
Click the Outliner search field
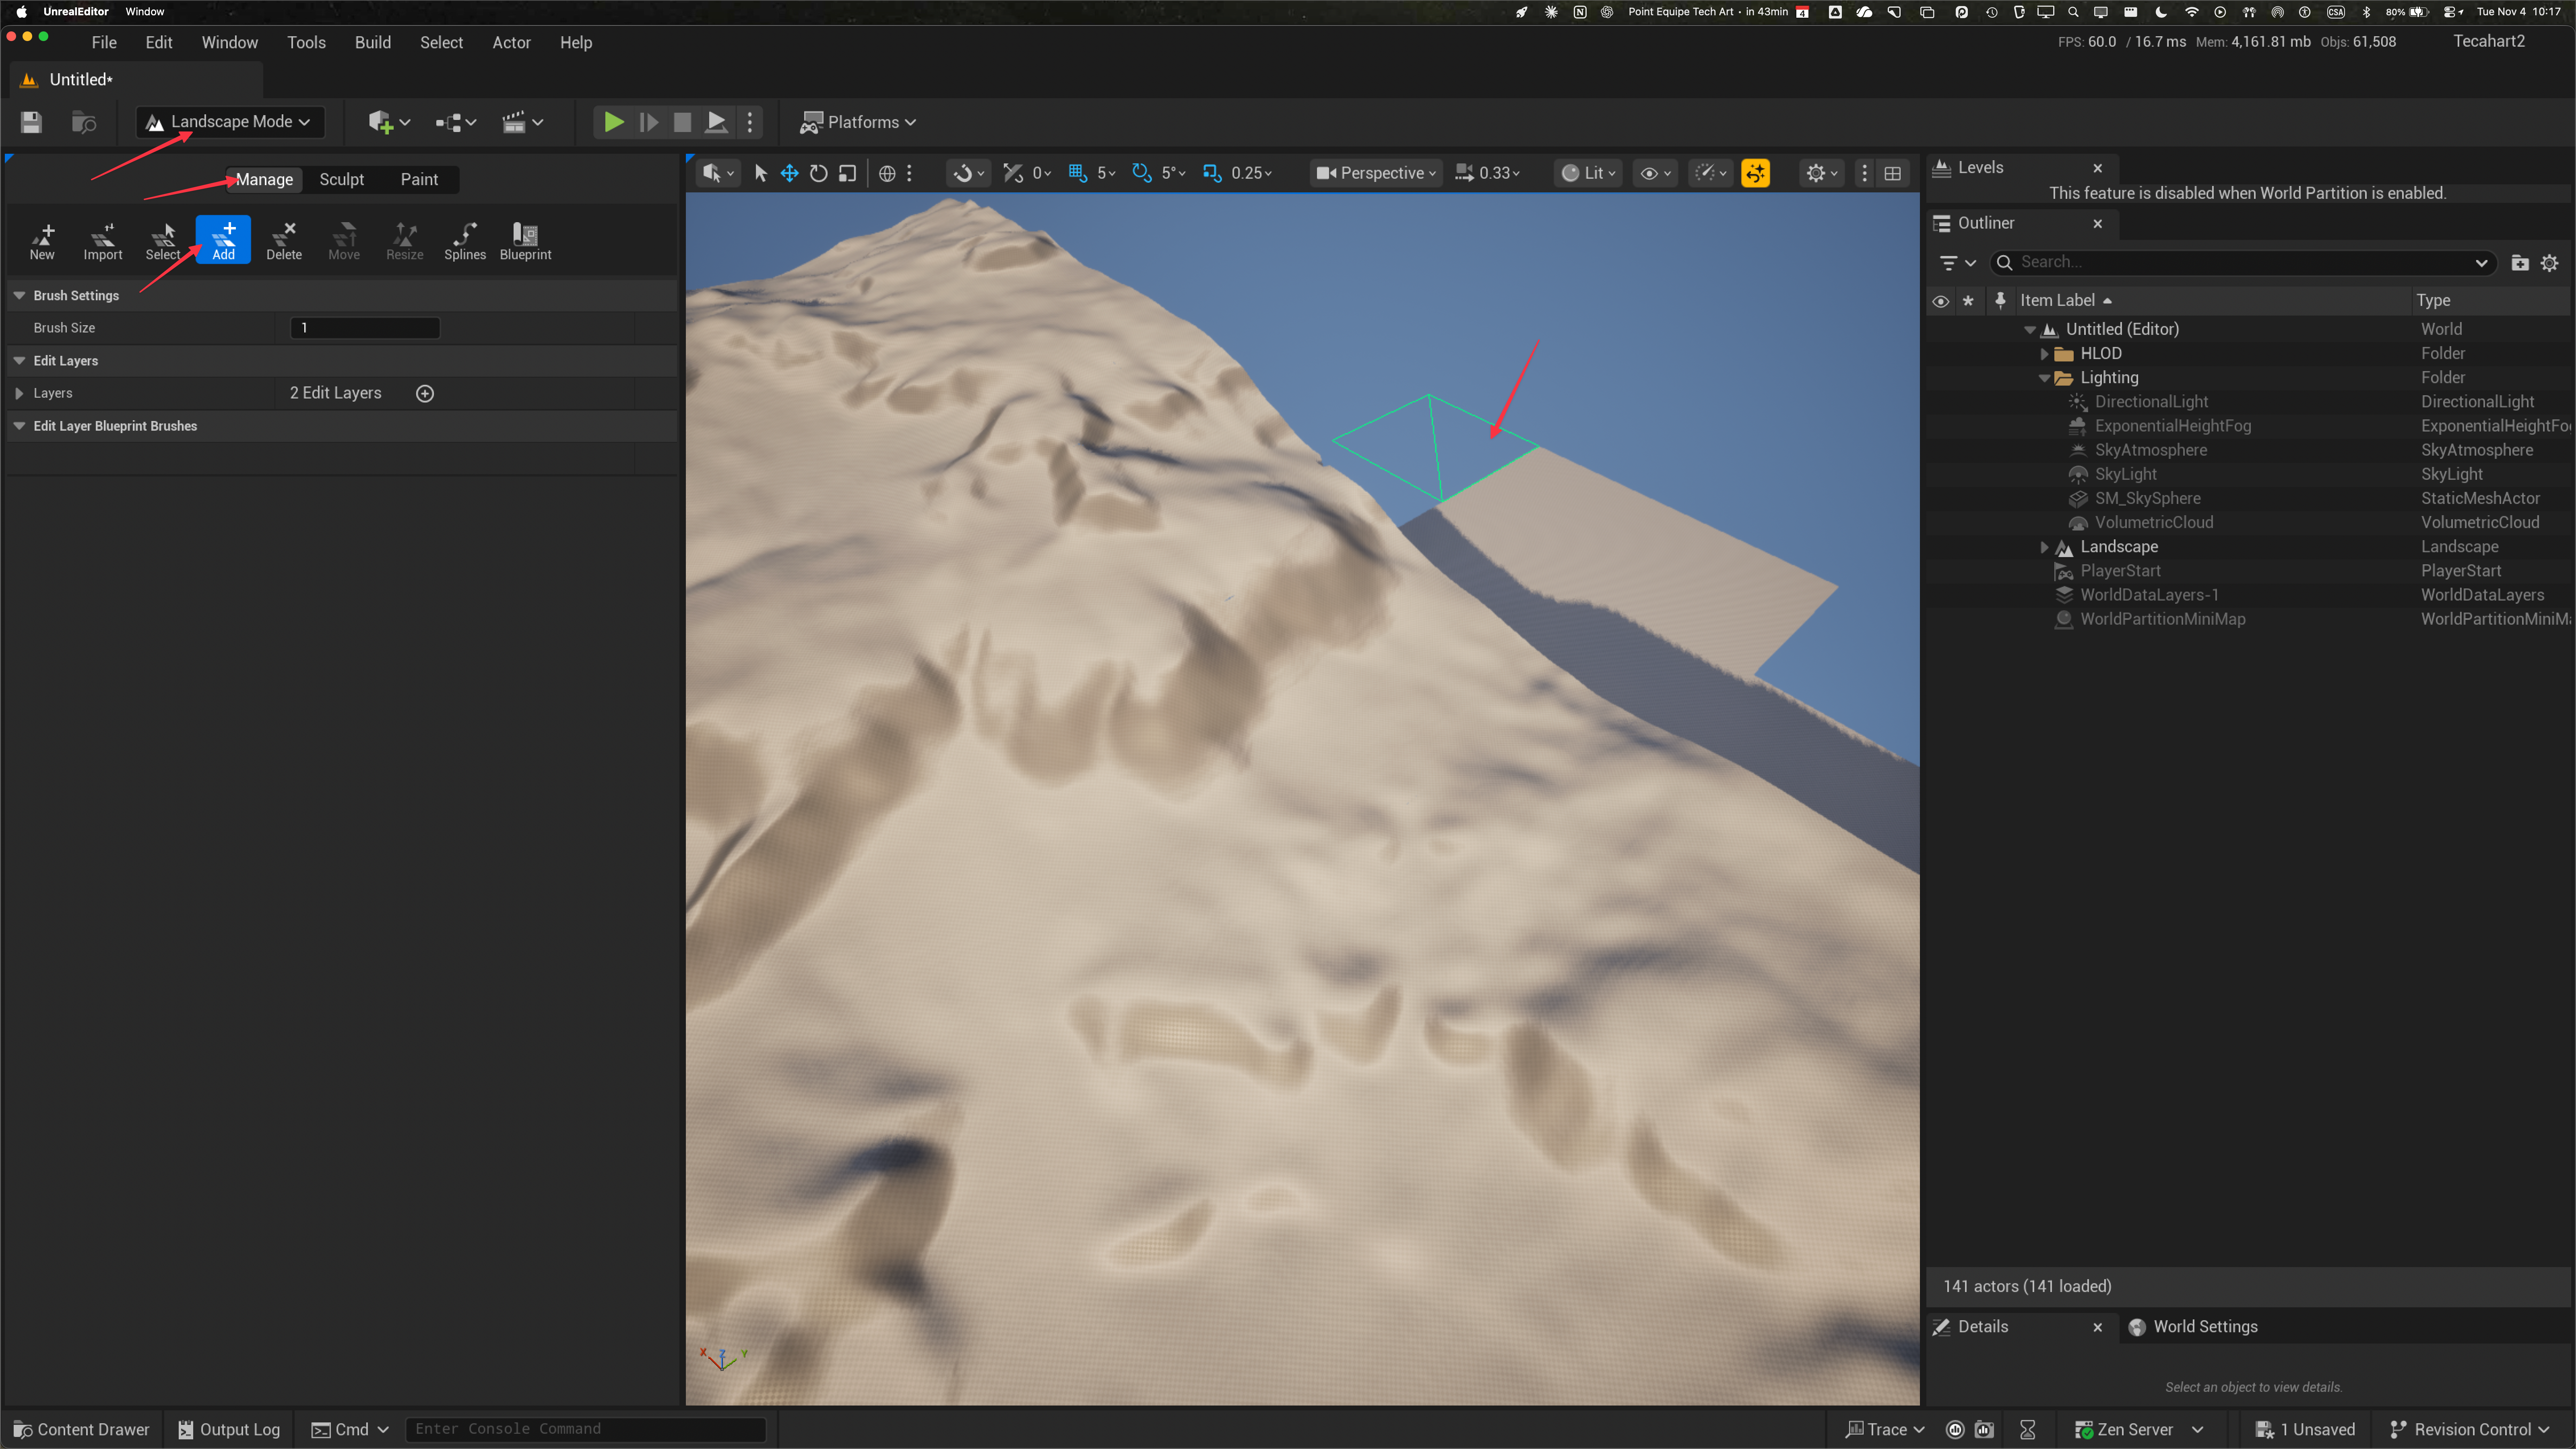coord(2243,262)
